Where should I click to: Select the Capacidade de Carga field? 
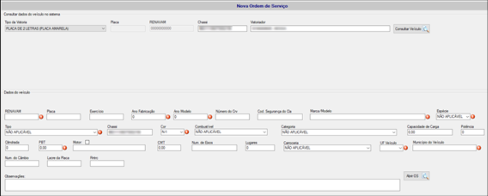pos(430,132)
